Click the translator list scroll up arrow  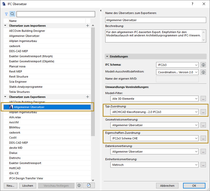(93, 25)
